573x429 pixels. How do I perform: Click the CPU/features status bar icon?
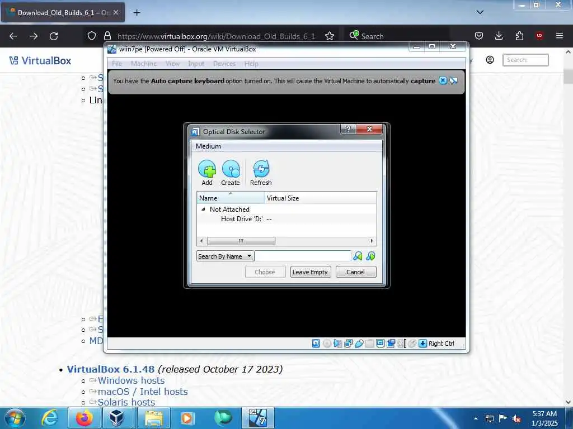coord(402,344)
